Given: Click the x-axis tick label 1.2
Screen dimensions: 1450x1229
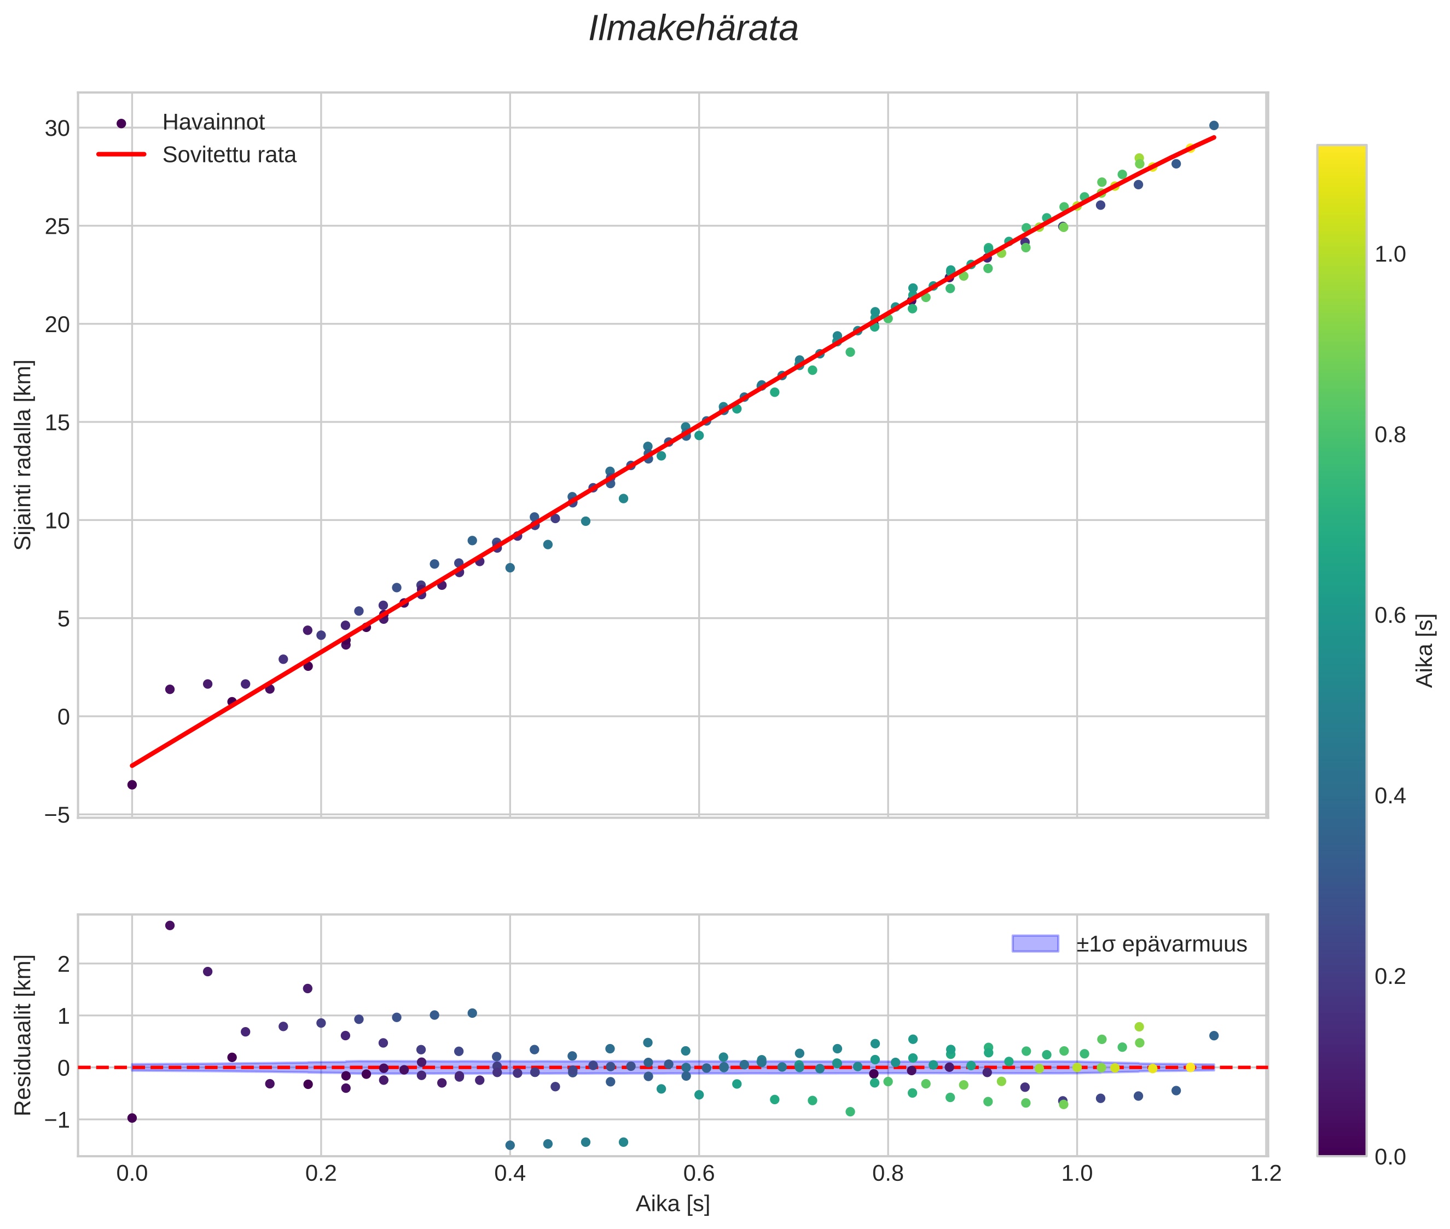Looking at the screenshot, I should (1266, 1173).
